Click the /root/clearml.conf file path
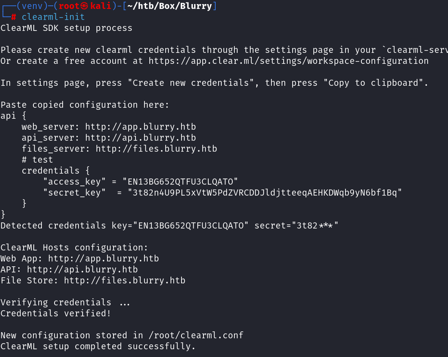 196,335
